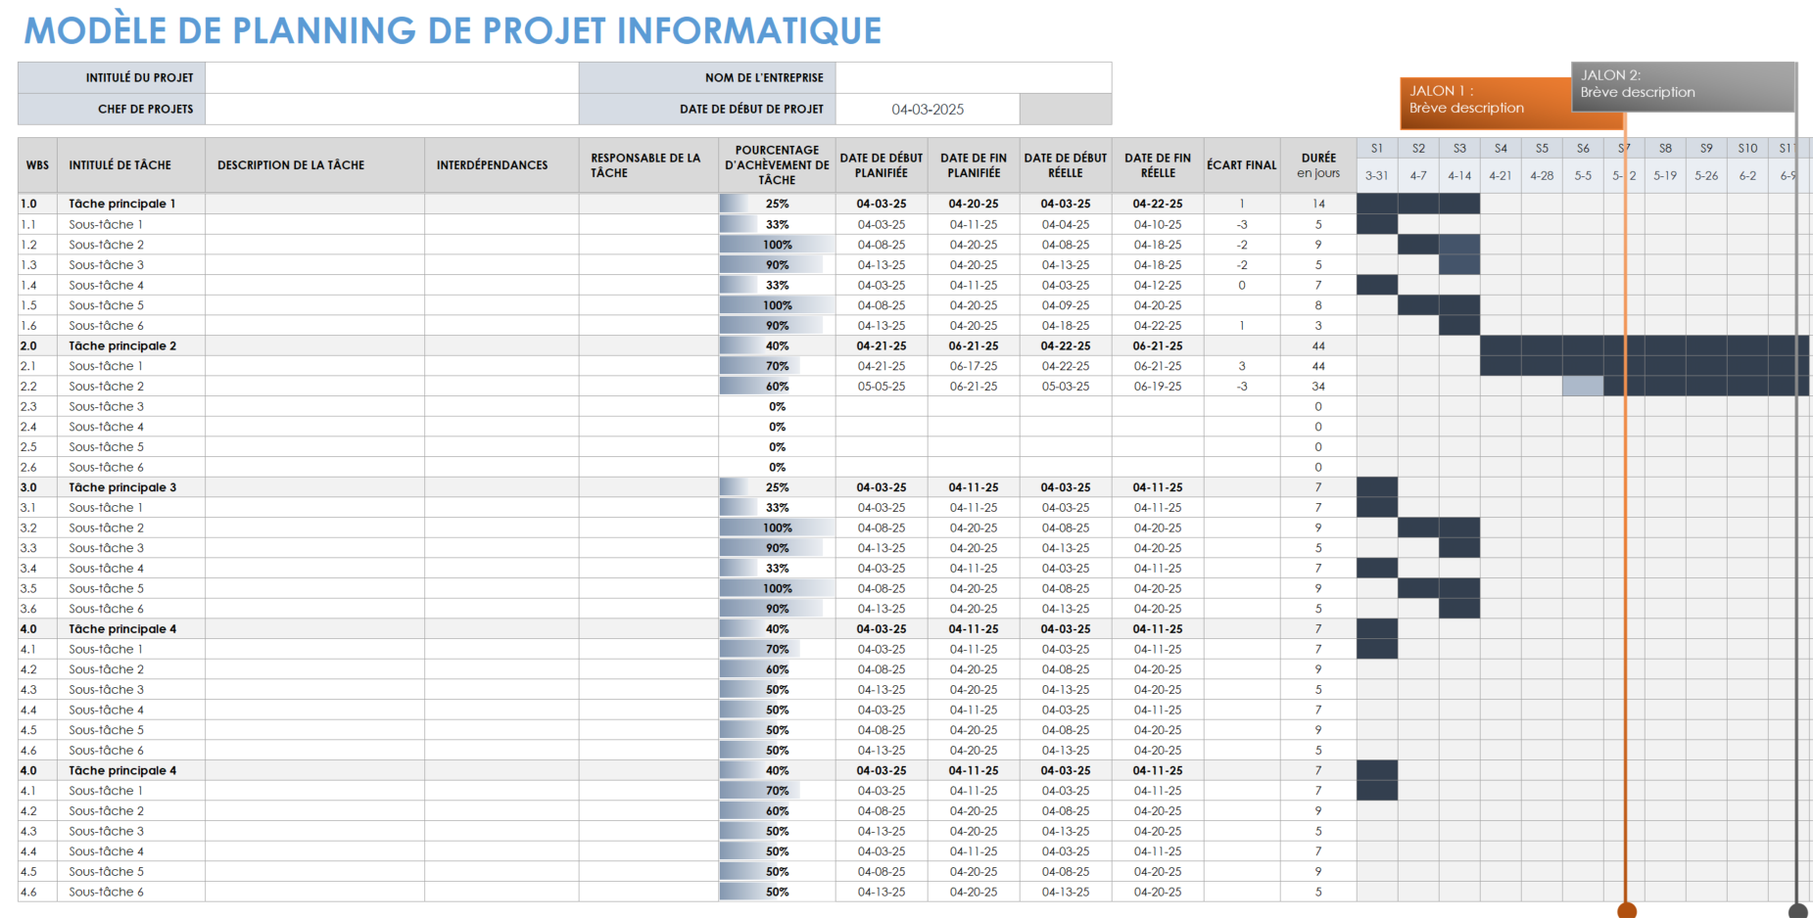This screenshot has width=1813, height=918.
Task: Click the duration value 34 in row 2.2
Action: coord(1318,387)
